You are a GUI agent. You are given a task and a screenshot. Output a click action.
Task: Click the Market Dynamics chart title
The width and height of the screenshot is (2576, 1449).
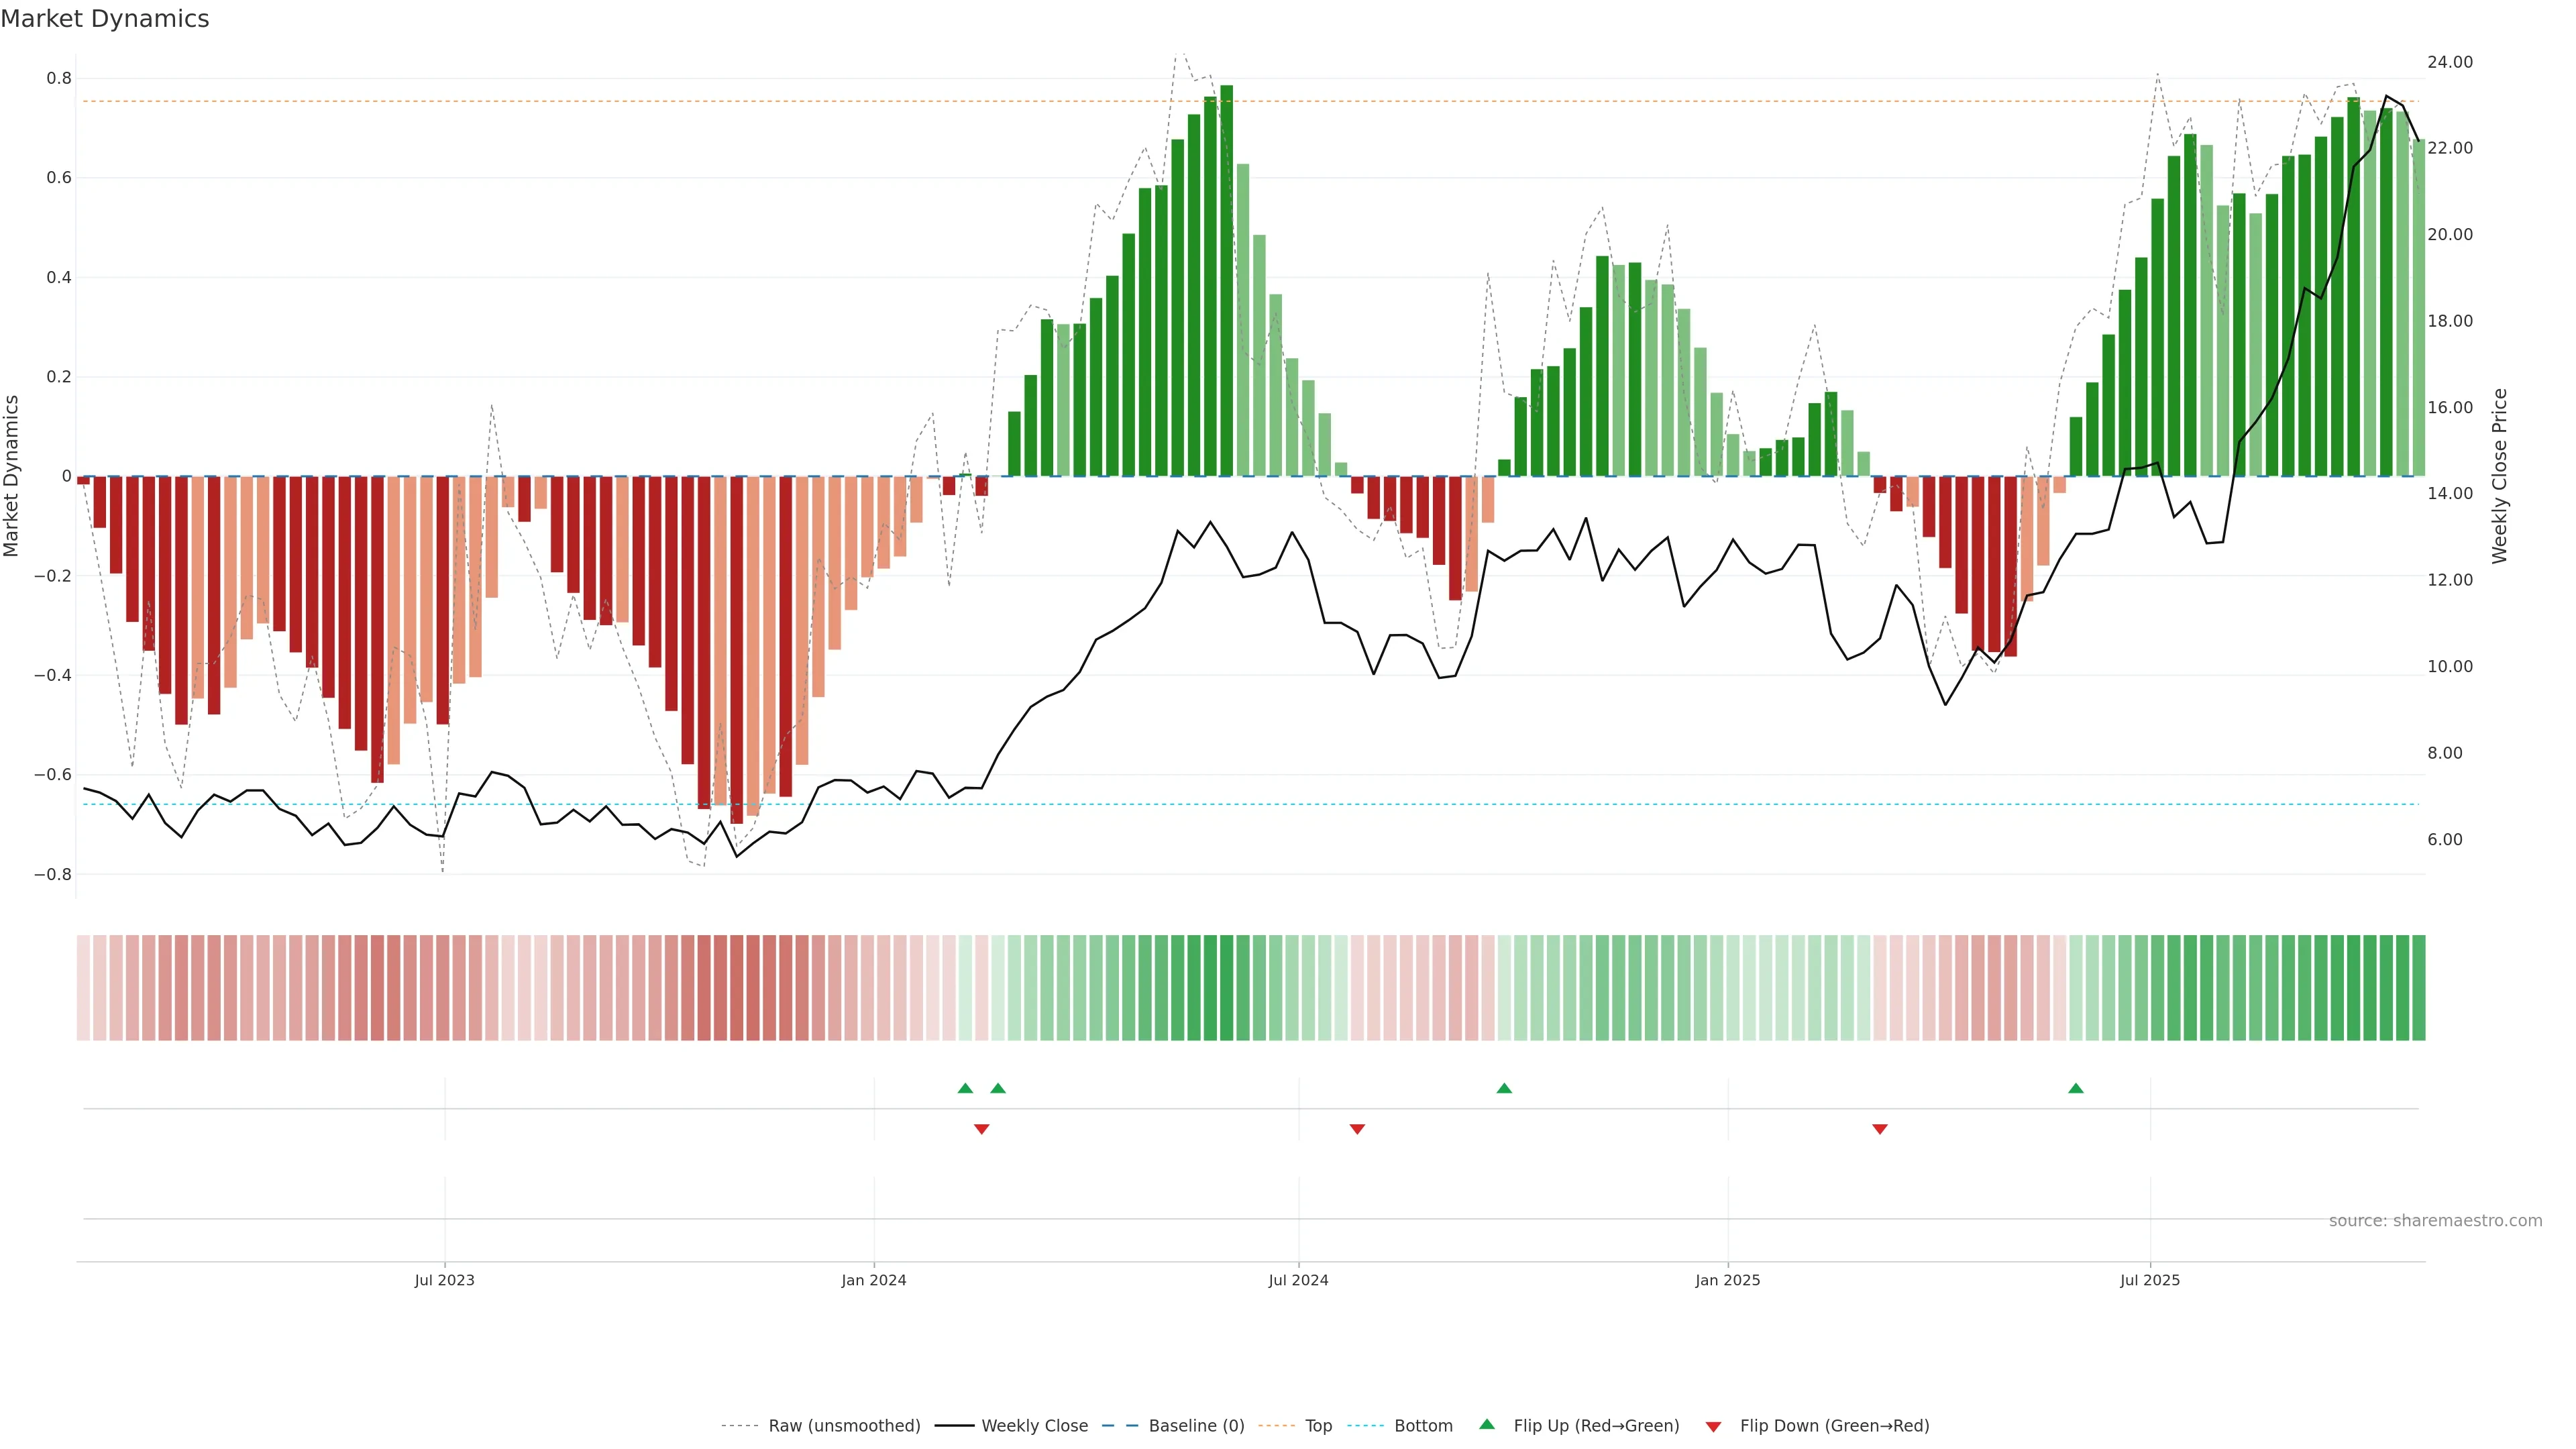pos(105,19)
